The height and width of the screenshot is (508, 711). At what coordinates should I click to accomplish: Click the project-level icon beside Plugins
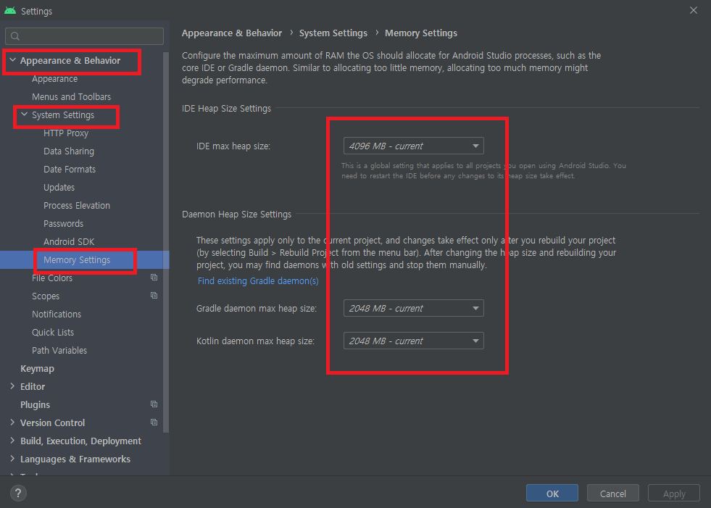point(154,404)
